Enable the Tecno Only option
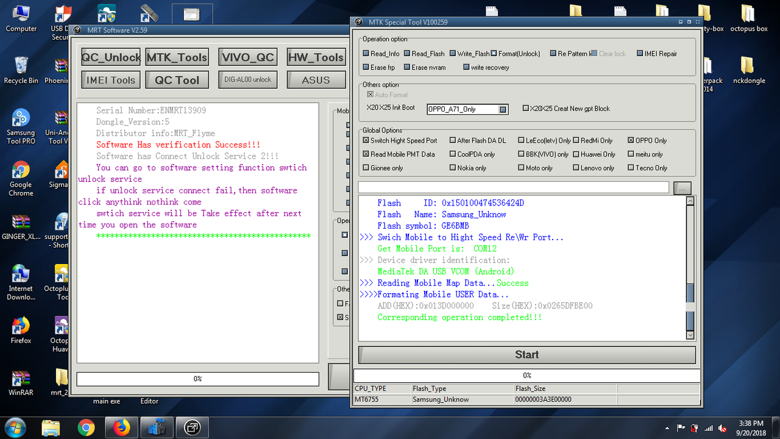780x439 pixels. (x=631, y=168)
